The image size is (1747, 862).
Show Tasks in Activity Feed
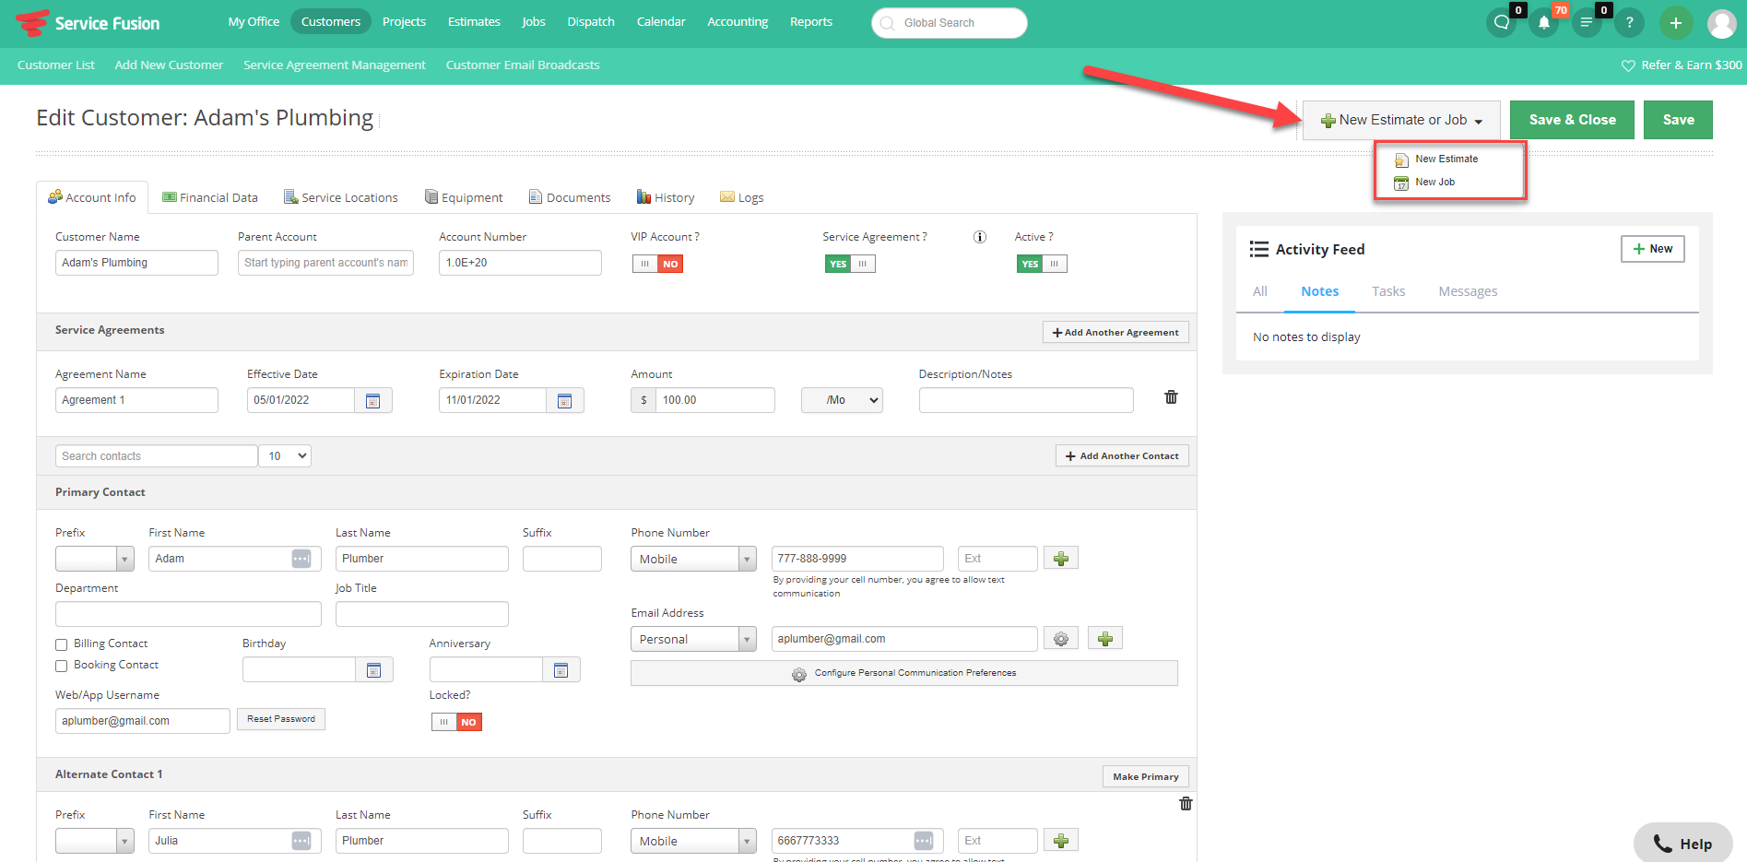(x=1388, y=291)
